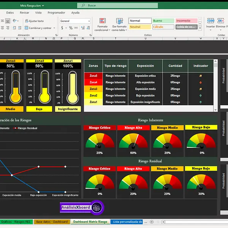Open the Combinar y centrar dropdown arrow

(x=54, y=28)
